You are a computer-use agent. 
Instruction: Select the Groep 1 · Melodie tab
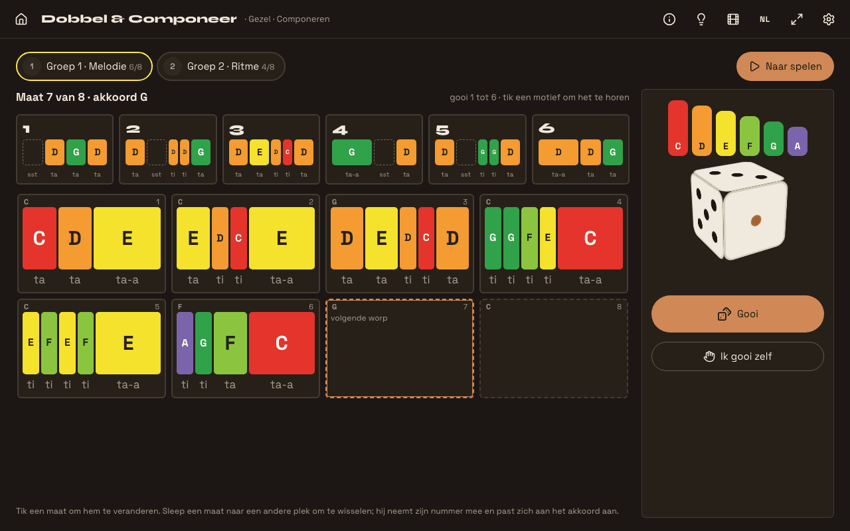(84, 66)
